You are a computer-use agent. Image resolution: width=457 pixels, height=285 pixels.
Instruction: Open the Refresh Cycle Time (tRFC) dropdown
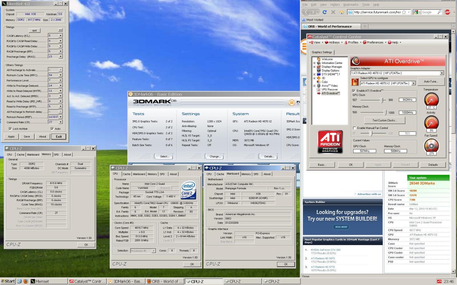click(61, 75)
